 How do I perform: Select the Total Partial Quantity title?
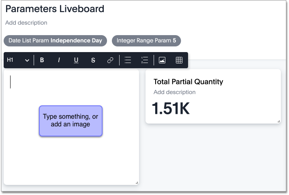(x=188, y=82)
